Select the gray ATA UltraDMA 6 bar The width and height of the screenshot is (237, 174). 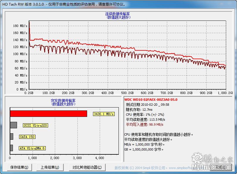click(x=11, y=148)
